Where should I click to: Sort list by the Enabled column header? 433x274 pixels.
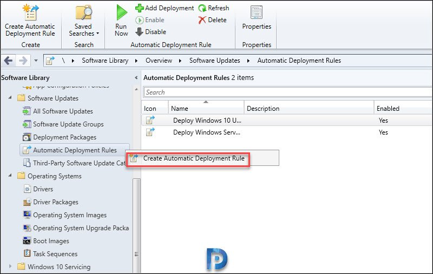403,108
